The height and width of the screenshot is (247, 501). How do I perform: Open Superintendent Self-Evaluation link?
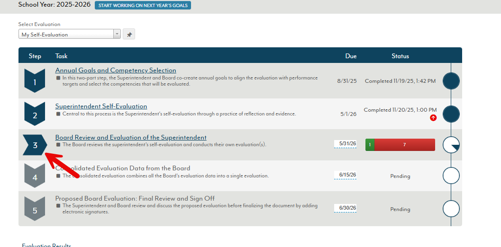pyautogui.click(x=101, y=106)
